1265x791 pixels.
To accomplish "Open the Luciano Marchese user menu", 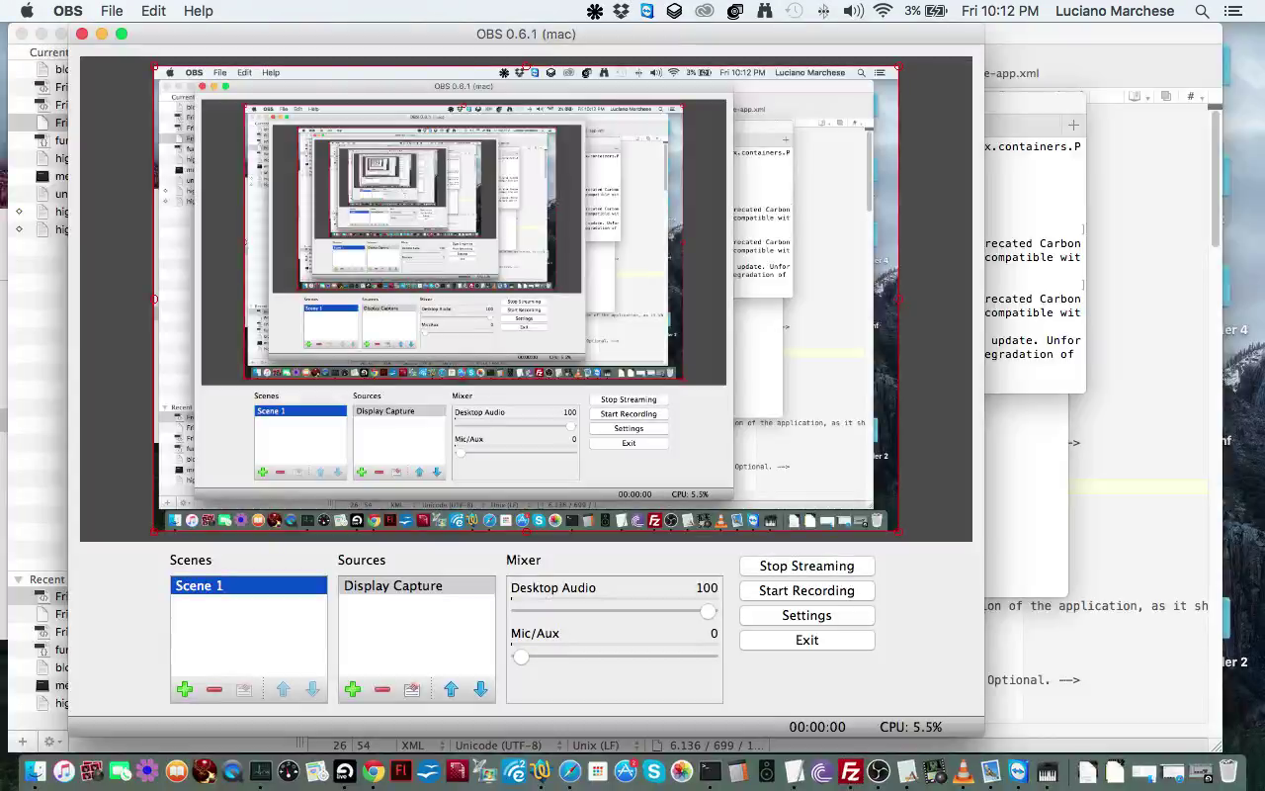I will pyautogui.click(x=1115, y=11).
